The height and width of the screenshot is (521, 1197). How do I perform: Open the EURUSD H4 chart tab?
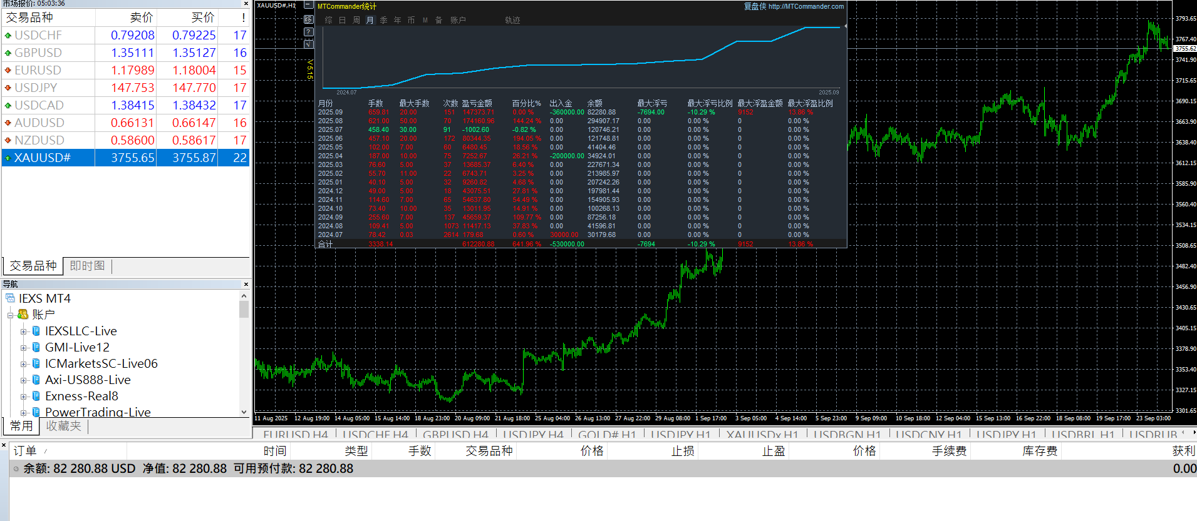point(296,435)
